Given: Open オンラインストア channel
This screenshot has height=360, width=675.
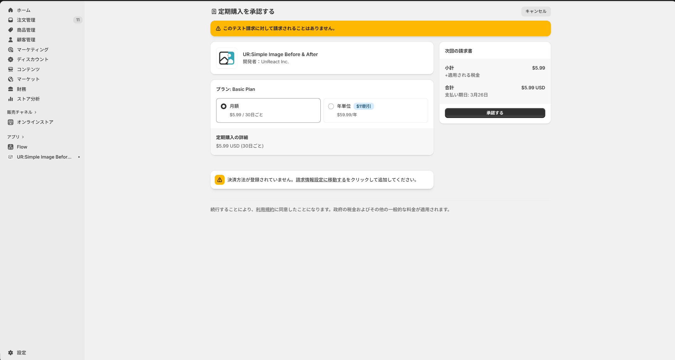Looking at the screenshot, I should 35,122.
